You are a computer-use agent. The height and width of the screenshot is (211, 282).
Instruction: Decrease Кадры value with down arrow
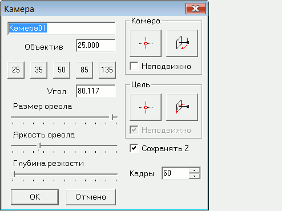[194, 176]
